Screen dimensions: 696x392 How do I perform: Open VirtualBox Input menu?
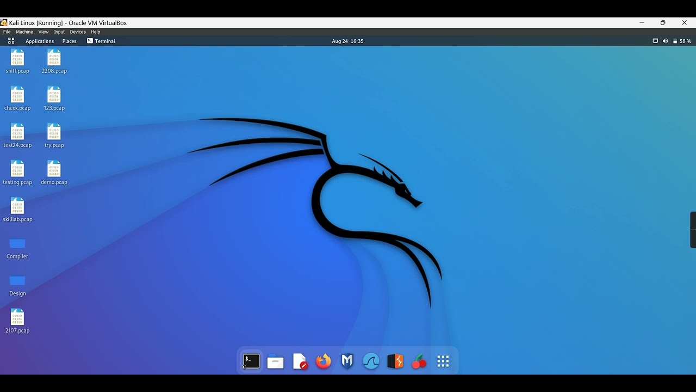59,32
